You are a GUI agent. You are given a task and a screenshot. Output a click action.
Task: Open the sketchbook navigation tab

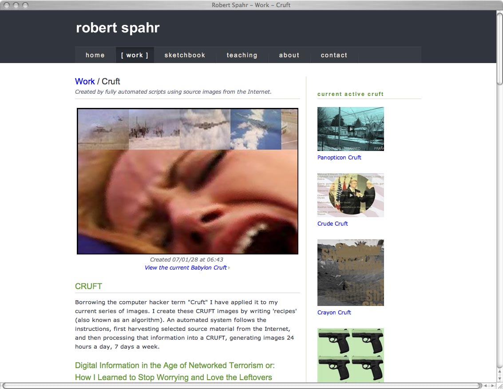tap(185, 55)
